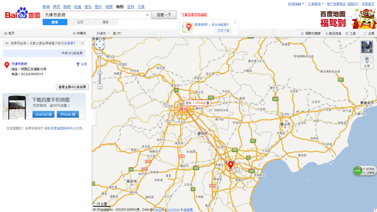
Task: Open the 工具 tools dropdown
Action: (x=352, y=34)
